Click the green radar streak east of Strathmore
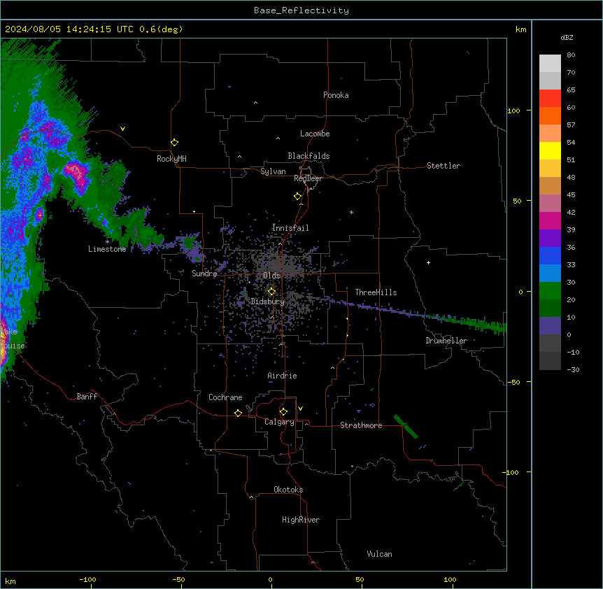The image size is (603, 589). (406, 427)
